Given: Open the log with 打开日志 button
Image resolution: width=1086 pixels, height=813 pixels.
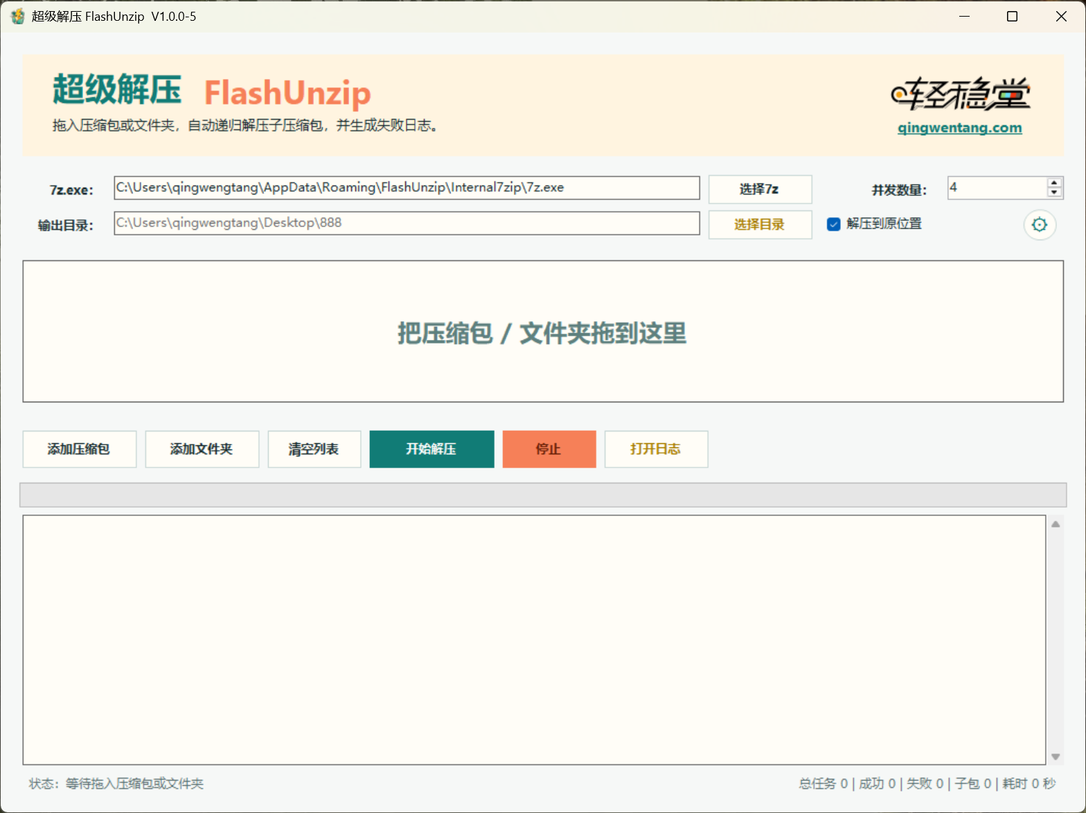Looking at the screenshot, I should pyautogui.click(x=656, y=449).
